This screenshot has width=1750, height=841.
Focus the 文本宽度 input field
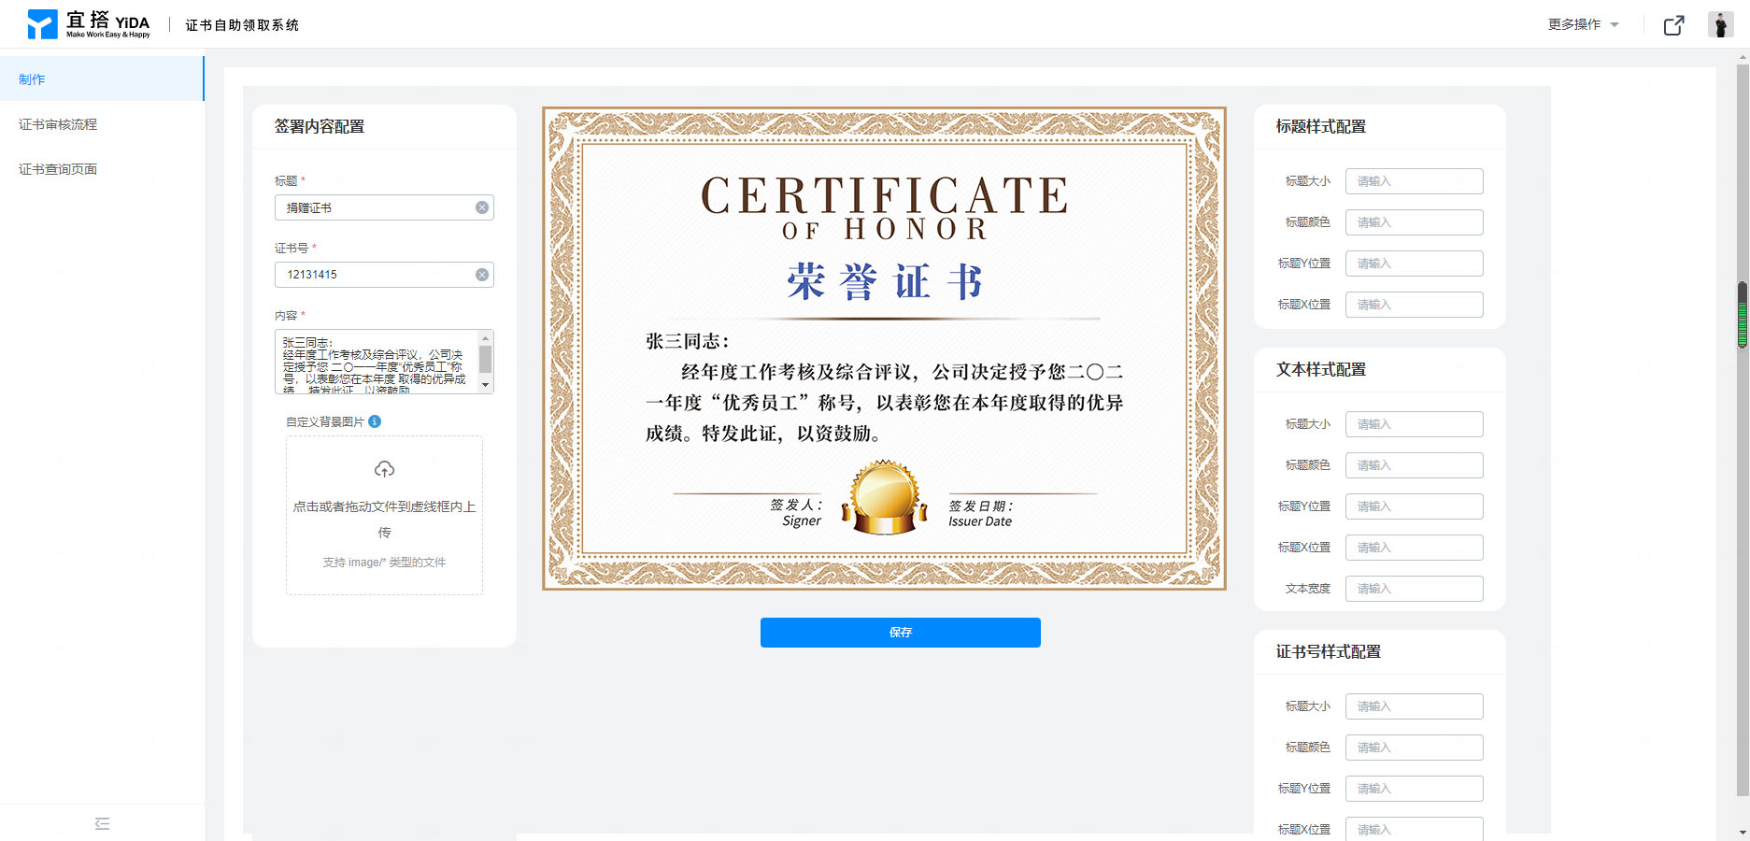coord(1414,589)
